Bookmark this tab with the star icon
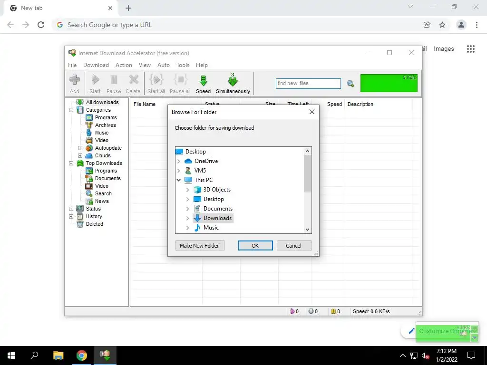The height and width of the screenshot is (365, 487). [442, 25]
